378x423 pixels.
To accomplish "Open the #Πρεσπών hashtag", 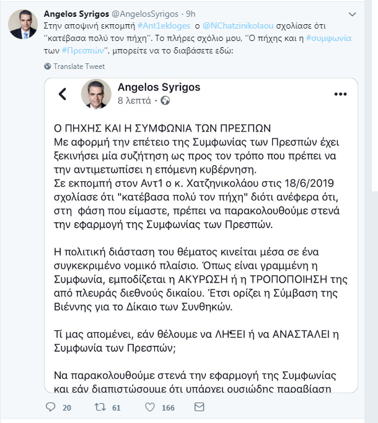I will [x=83, y=50].
